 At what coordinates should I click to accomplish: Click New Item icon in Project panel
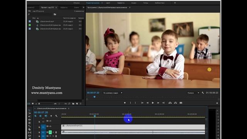[x=77, y=104]
